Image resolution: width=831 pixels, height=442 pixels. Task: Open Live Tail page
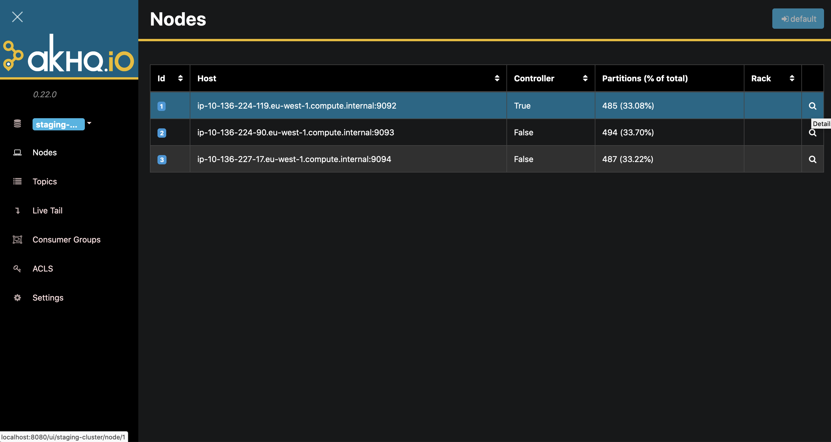(x=47, y=211)
